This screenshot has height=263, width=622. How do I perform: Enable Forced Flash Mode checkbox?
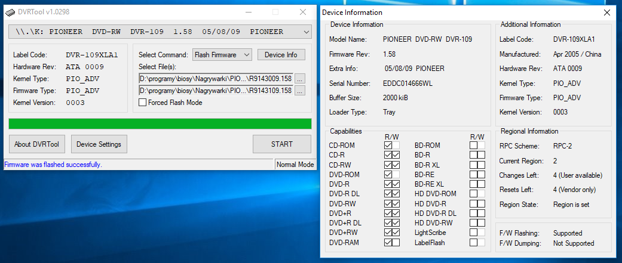[142, 103]
